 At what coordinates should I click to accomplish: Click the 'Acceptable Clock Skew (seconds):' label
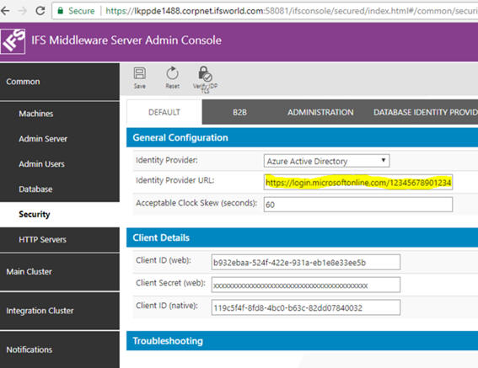(196, 203)
